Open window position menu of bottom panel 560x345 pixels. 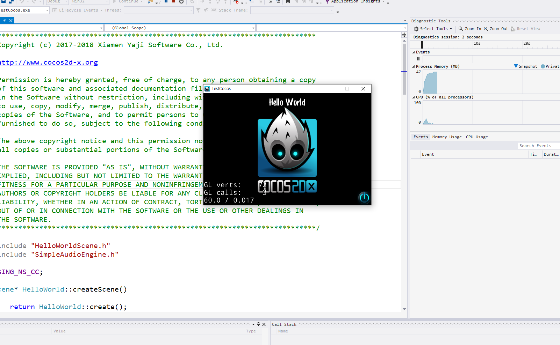[253, 324]
